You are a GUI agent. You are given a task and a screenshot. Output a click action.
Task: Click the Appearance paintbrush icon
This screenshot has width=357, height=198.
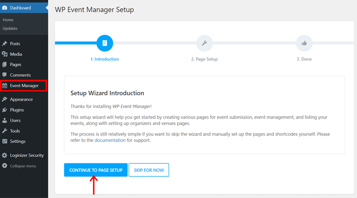point(5,99)
